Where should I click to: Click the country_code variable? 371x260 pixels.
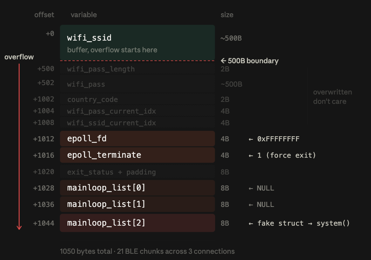[x=93, y=100]
